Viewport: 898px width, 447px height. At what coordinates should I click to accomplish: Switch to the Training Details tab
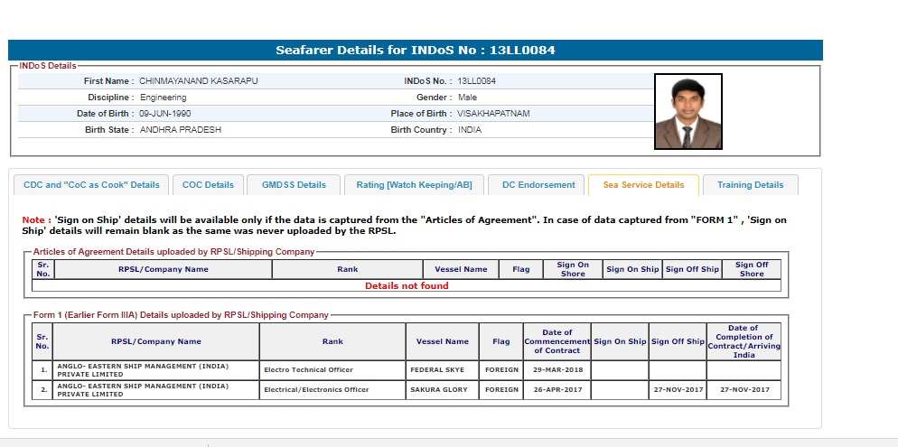tap(750, 185)
